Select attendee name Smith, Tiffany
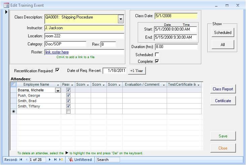 (29, 106)
